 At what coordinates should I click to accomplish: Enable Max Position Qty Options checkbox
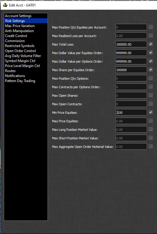tap(151, 78)
